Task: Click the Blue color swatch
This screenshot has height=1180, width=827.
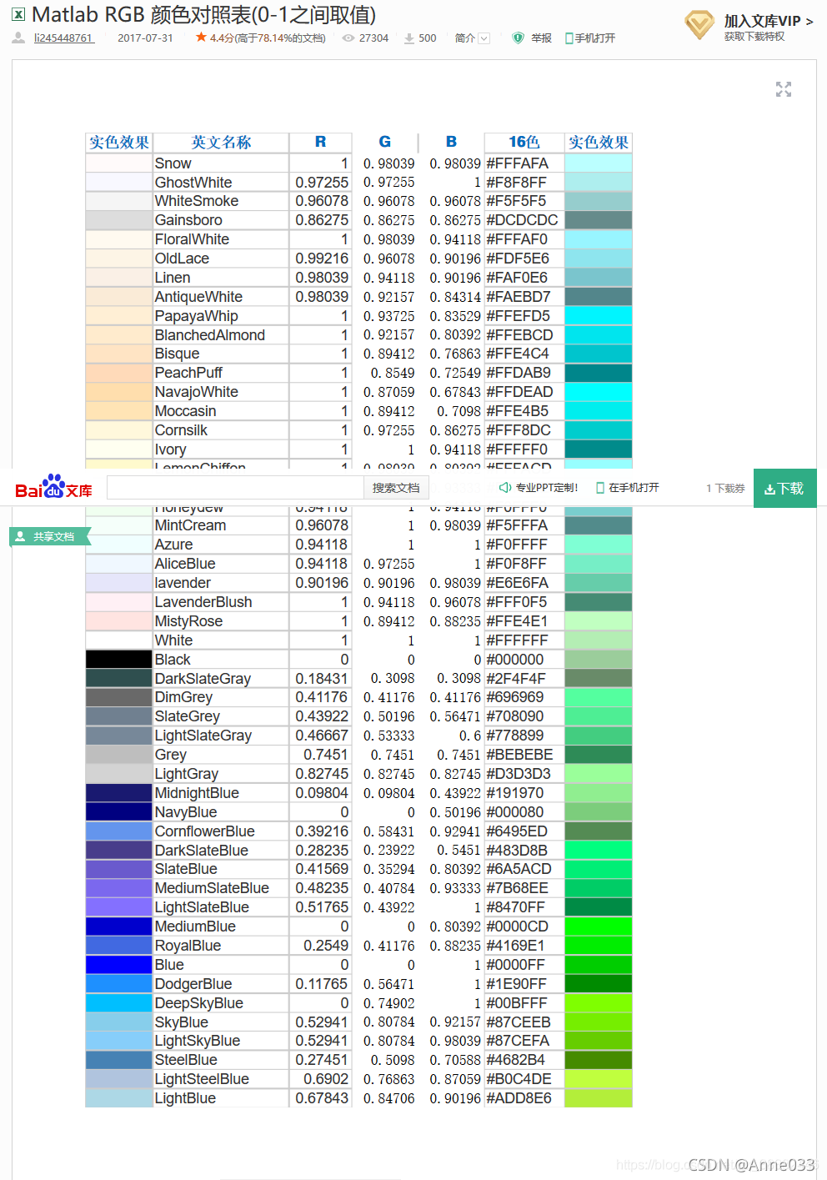Action: pos(118,964)
